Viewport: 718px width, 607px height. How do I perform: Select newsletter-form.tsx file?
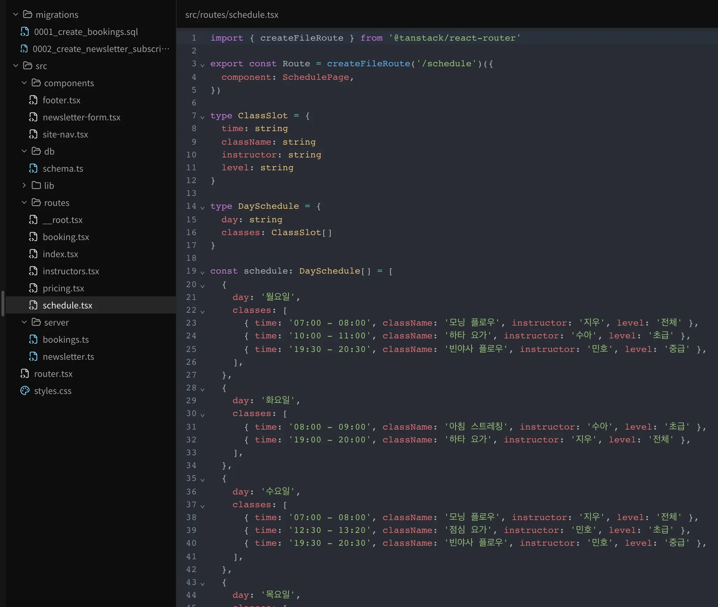pos(82,117)
